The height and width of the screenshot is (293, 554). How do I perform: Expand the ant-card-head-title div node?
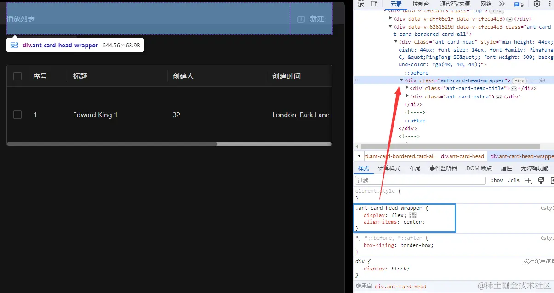[x=407, y=88]
